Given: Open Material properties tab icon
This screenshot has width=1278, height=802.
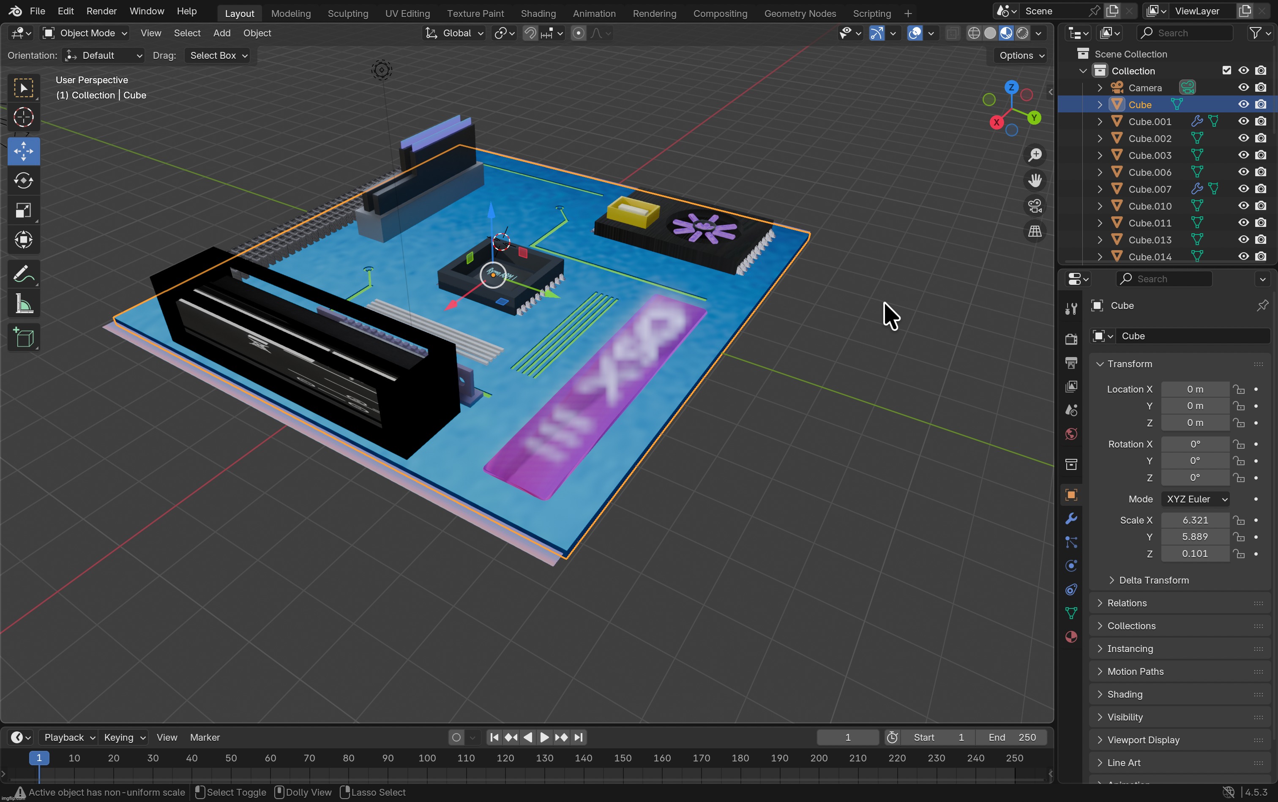Looking at the screenshot, I should 1071,636.
